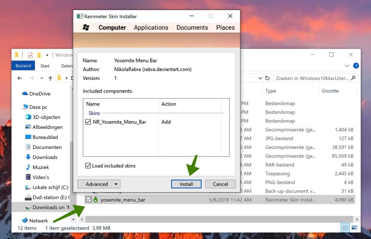
Task: Expand the address bar history dropdown
Action: coord(260,78)
